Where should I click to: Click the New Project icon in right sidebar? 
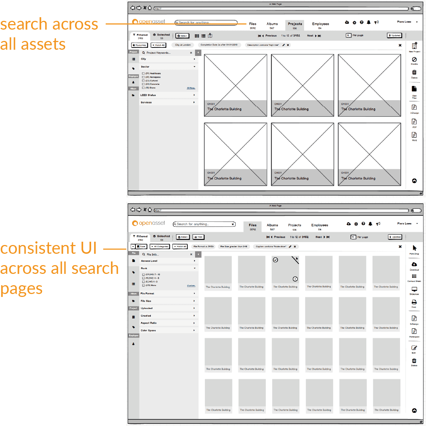[414, 46]
